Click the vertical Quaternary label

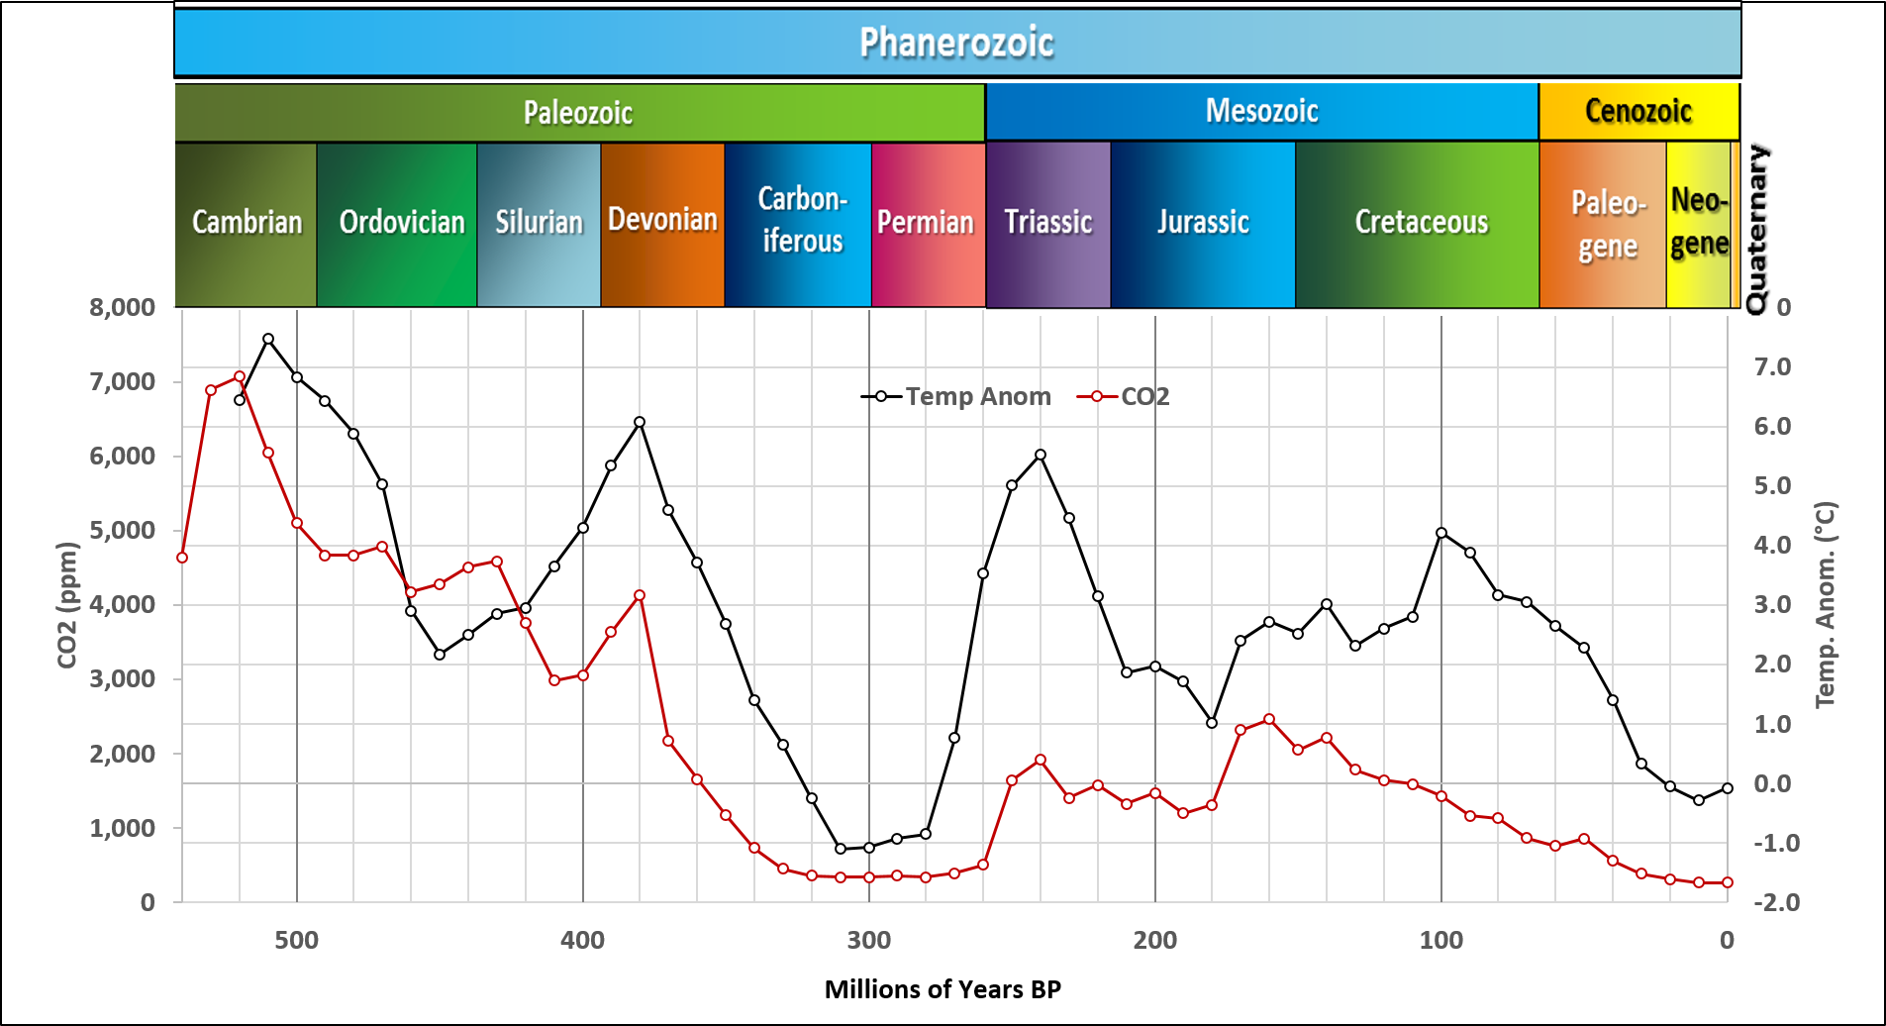pyautogui.click(x=1756, y=229)
